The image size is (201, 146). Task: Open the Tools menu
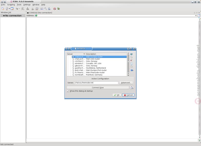tap(19, 5)
